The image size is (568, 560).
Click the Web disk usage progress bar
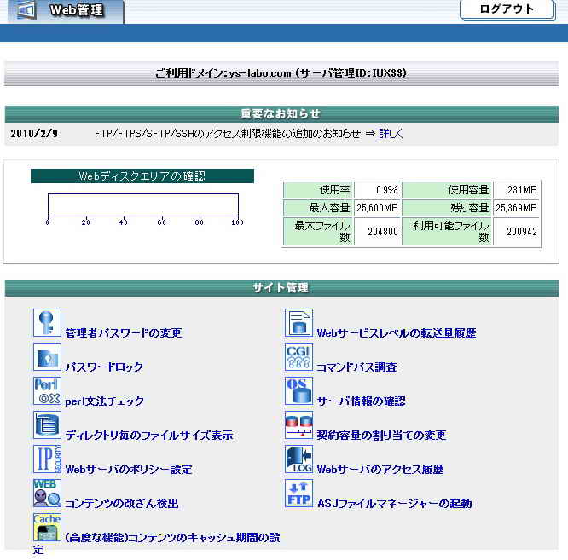pos(142,205)
